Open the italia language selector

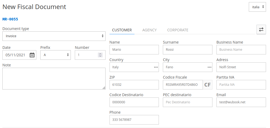point(257,7)
